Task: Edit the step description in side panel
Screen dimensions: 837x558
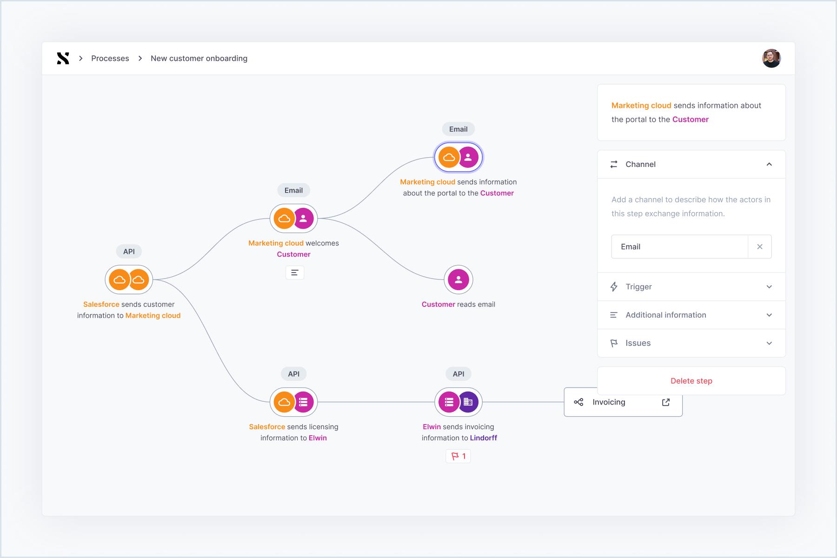Action: [691, 113]
